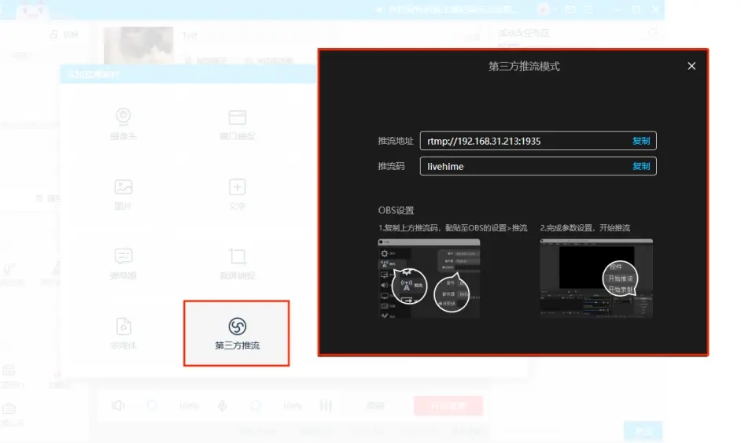Add a 文字 text source
741x443 pixels.
(x=238, y=194)
